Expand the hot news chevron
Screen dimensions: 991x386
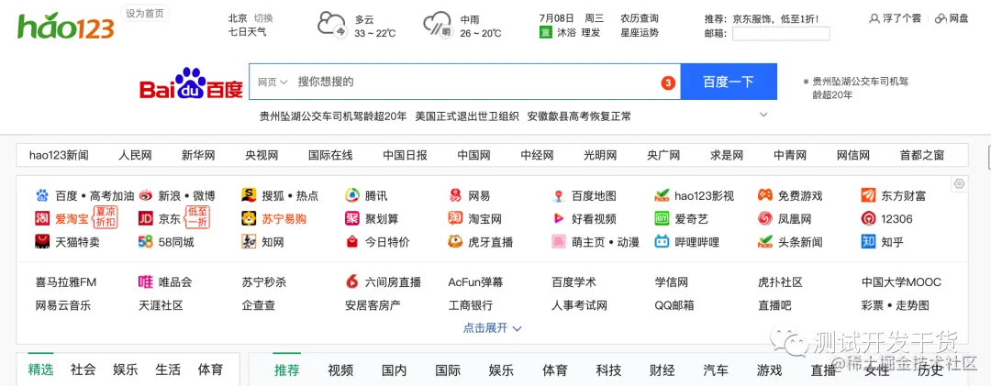pos(763,115)
